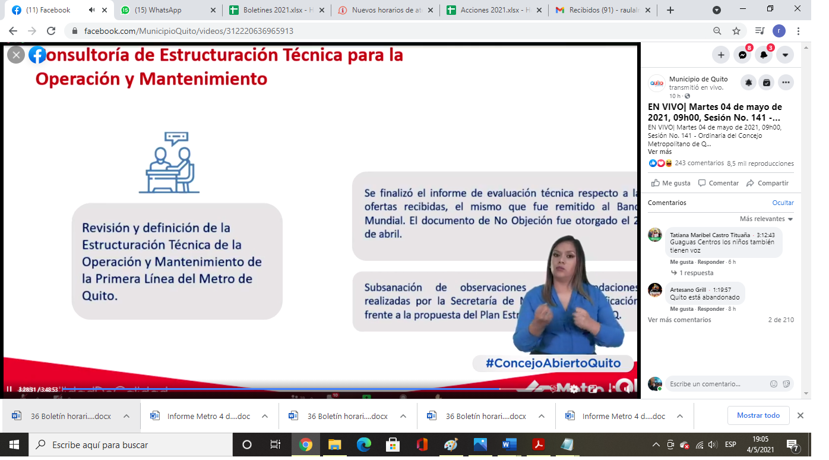Viewport: 829px width, 460px height.
Task: Open the Windows Start menu
Action: point(14,445)
